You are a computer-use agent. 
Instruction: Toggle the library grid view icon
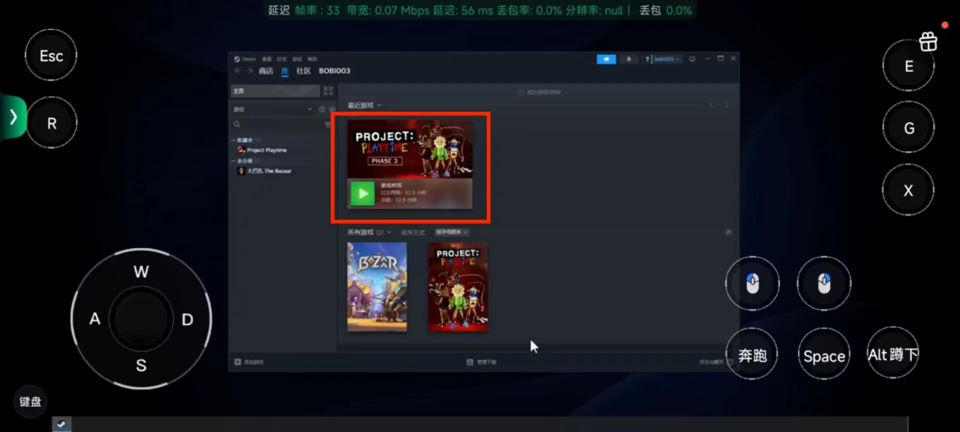click(328, 90)
